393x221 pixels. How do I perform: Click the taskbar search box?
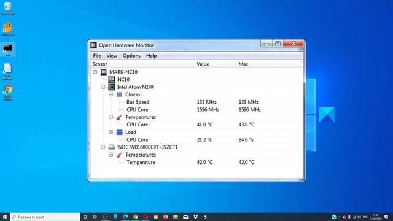click(45, 217)
